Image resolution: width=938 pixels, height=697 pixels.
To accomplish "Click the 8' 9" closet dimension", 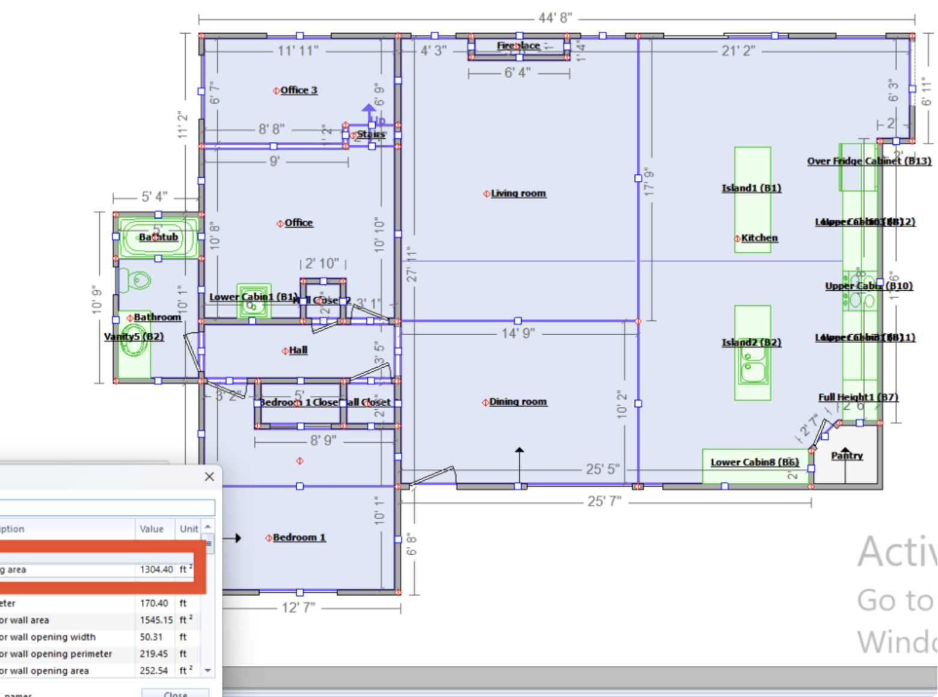I will (x=323, y=441).
